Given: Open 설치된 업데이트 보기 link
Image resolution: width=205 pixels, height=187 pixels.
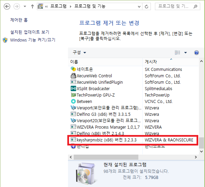Looking at the screenshot, I should [x=30, y=32].
